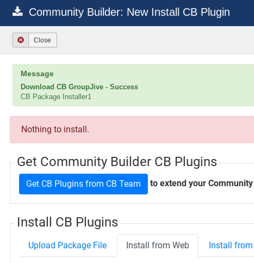Select the Install from Web tab

pyautogui.click(x=158, y=246)
